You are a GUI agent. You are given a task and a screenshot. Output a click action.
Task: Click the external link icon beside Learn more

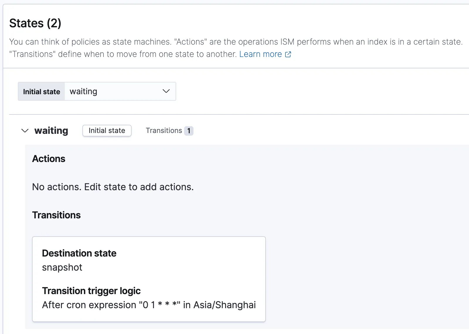pos(288,54)
